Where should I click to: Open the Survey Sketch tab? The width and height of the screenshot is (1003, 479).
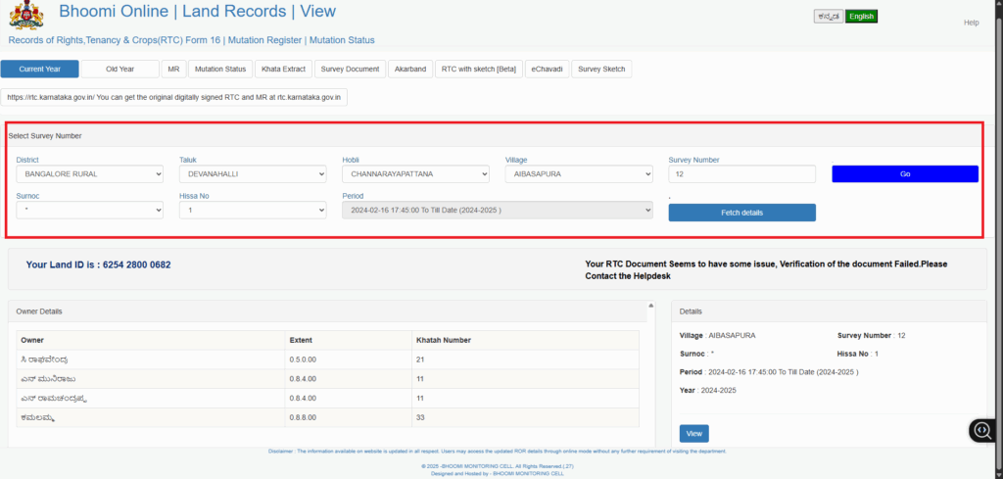601,70
